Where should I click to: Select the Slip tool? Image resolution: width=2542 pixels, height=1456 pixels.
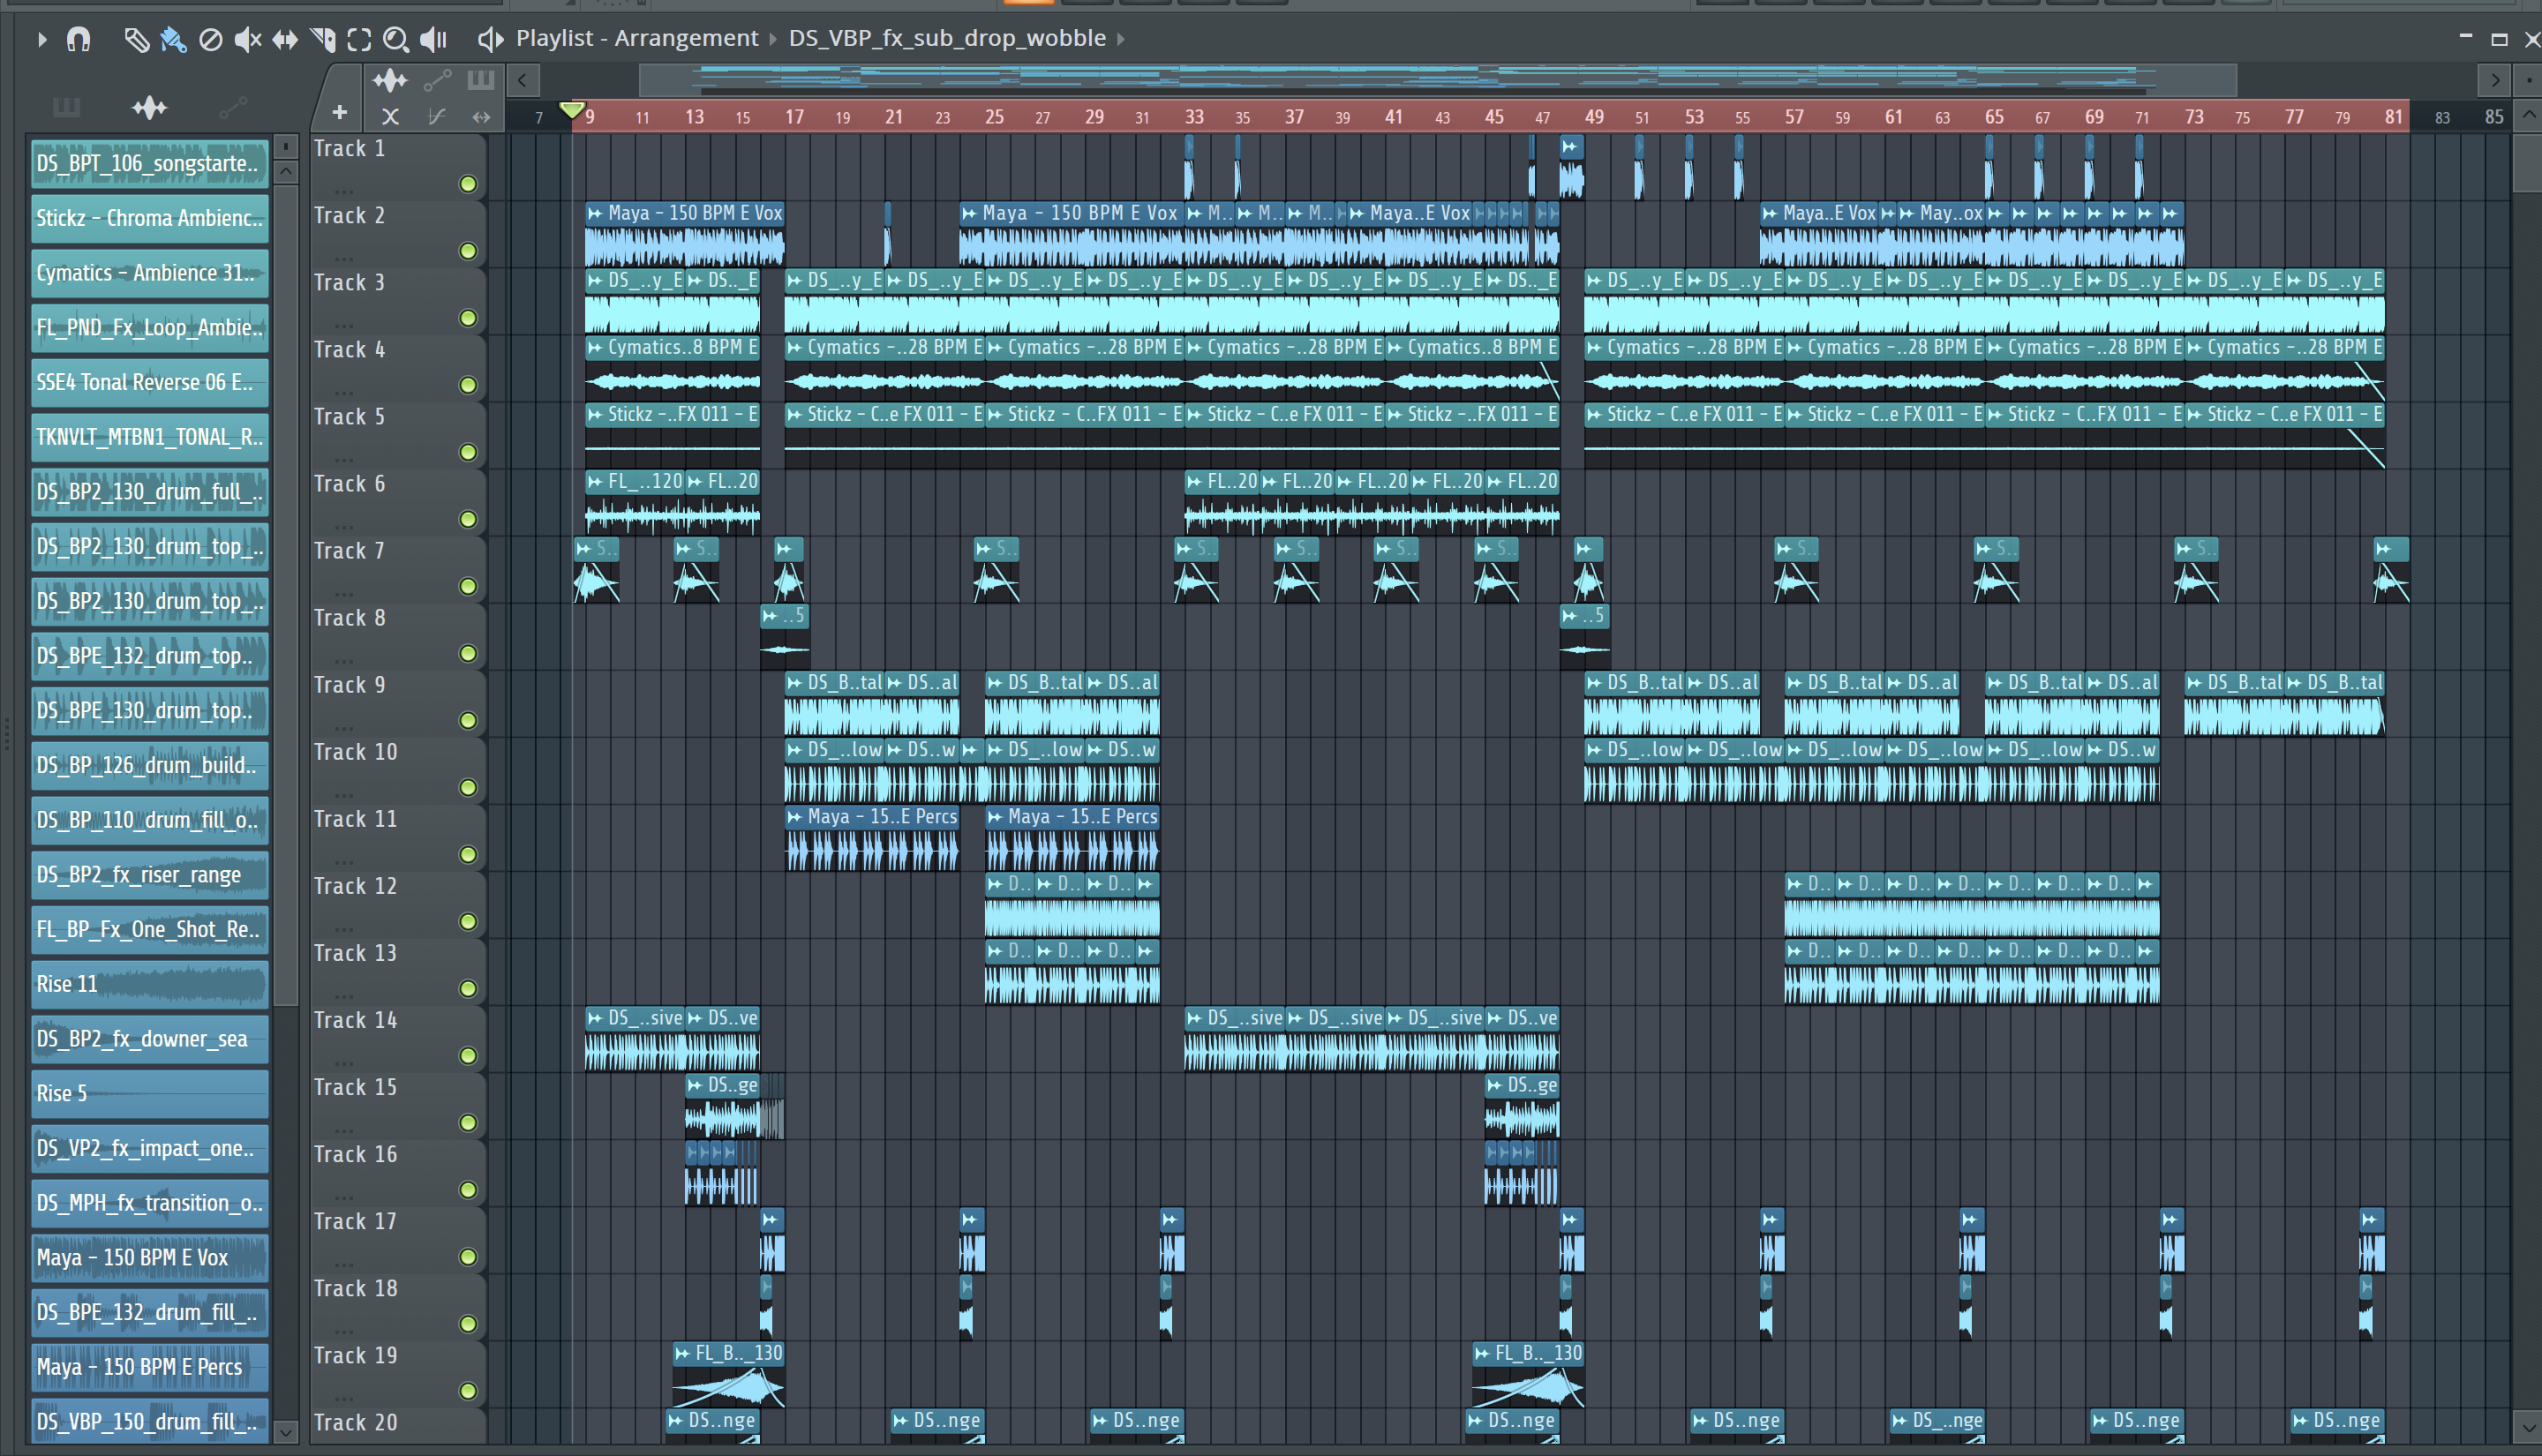285,40
